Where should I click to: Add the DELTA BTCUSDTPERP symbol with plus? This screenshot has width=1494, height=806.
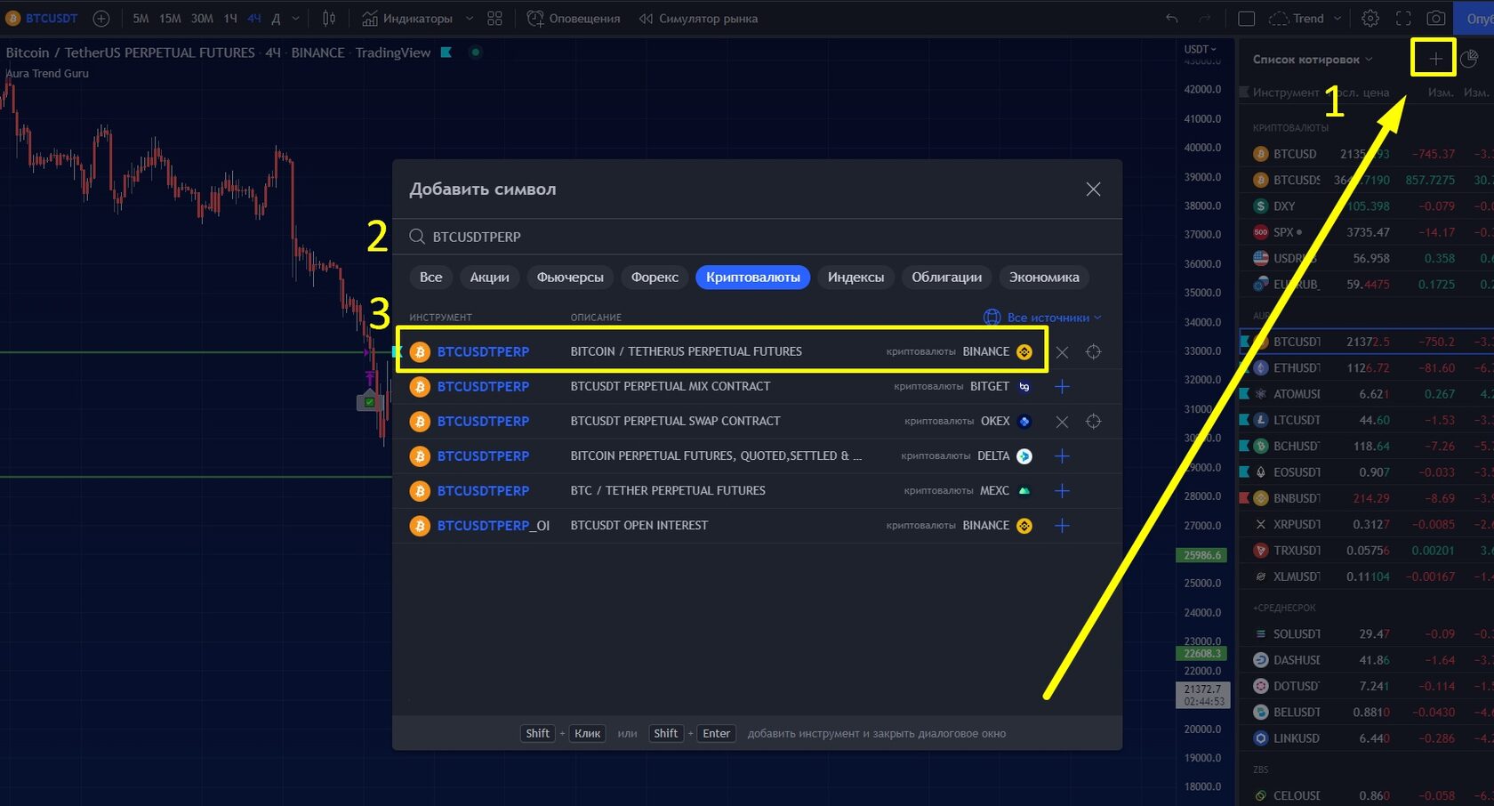(1062, 456)
